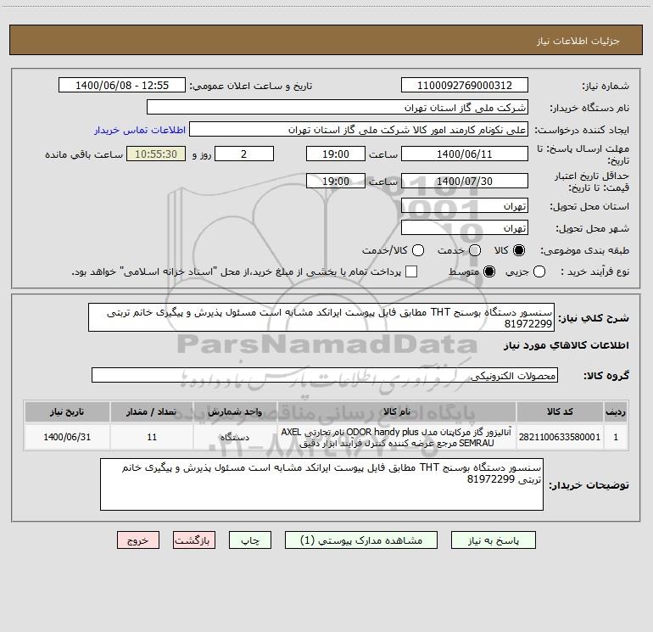This screenshot has width=653, height=632.
Task: Click the گروه کالا field محصولات الکترونیکی
Action: [325, 375]
